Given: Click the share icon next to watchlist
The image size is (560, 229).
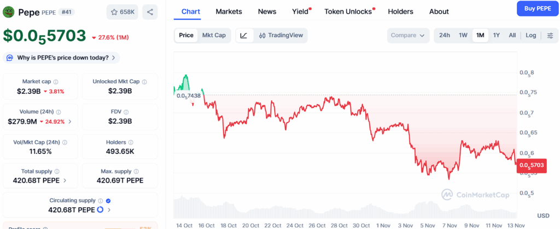Looking at the screenshot, I should (150, 11).
